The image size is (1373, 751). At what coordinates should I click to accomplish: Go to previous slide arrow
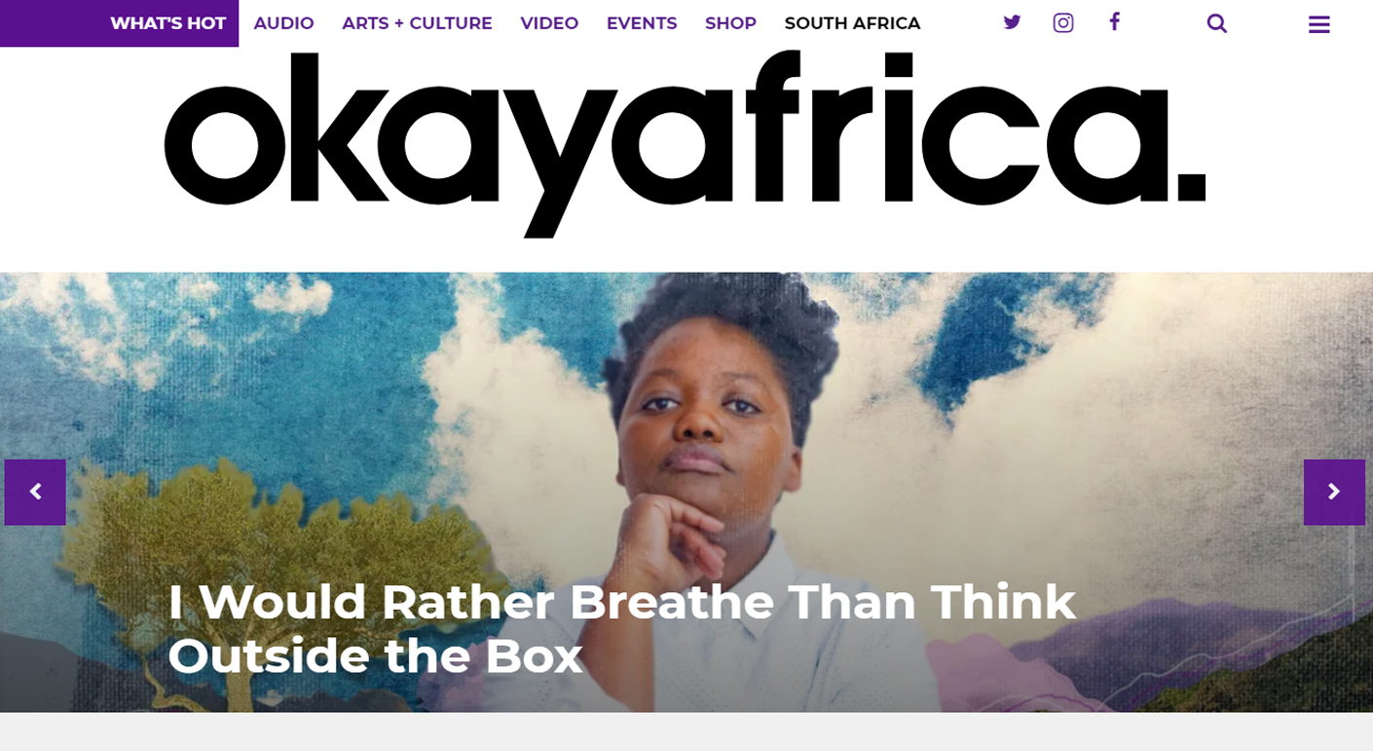pos(35,492)
